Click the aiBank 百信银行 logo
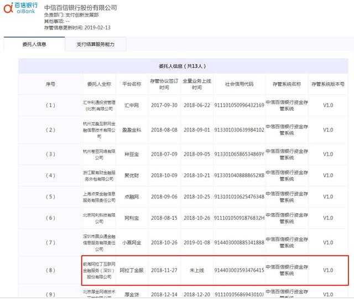 point(20,8)
